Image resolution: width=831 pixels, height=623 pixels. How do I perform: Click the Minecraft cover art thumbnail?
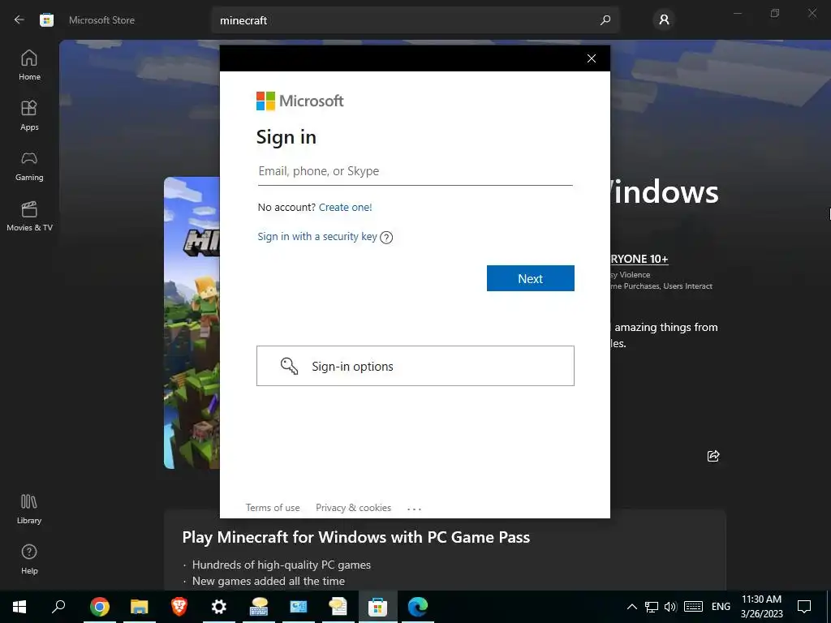(x=192, y=323)
